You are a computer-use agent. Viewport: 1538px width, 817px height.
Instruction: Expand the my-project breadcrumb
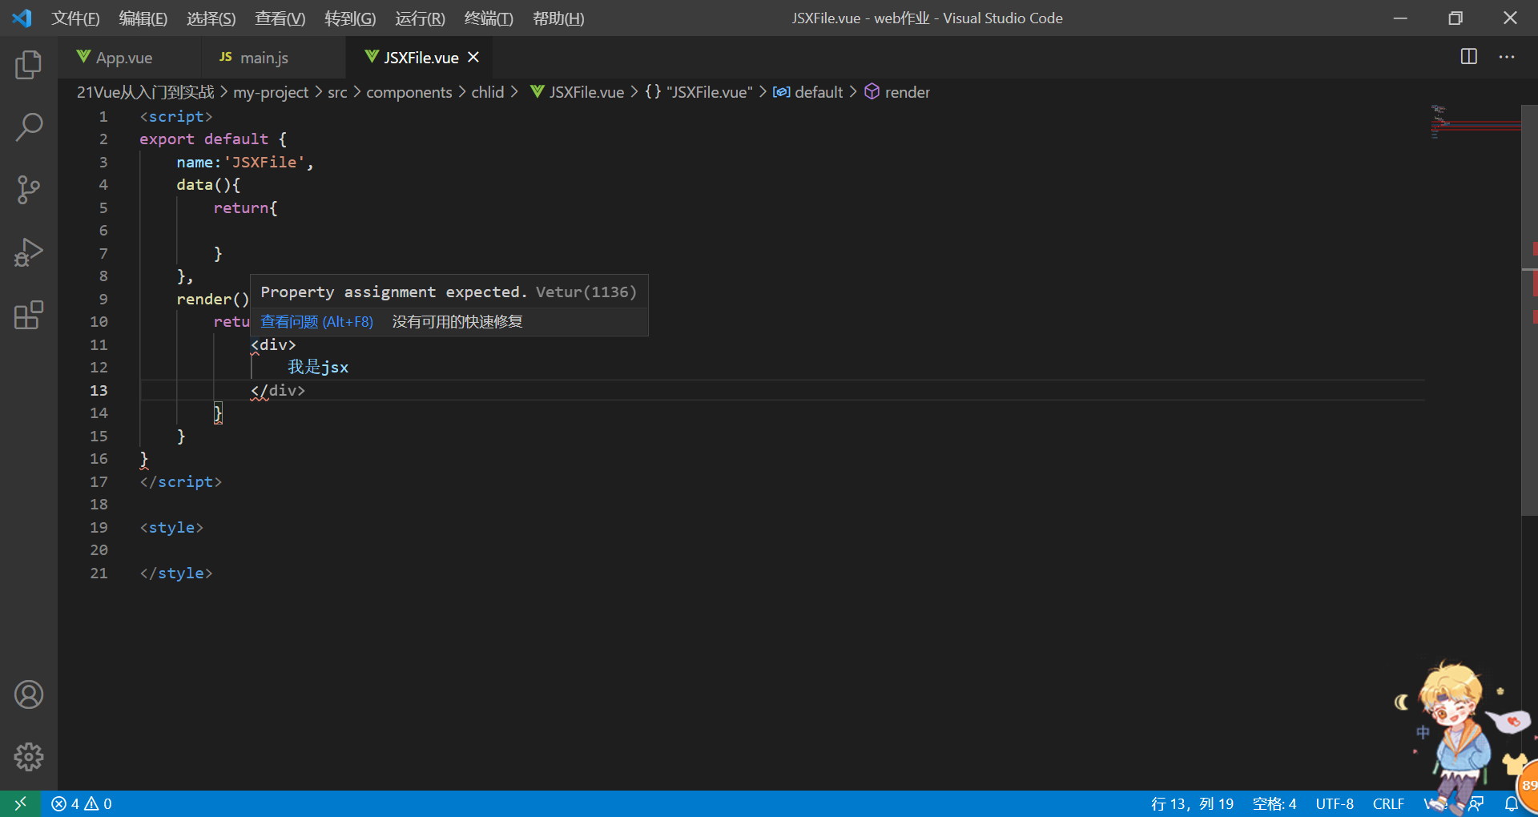click(271, 92)
